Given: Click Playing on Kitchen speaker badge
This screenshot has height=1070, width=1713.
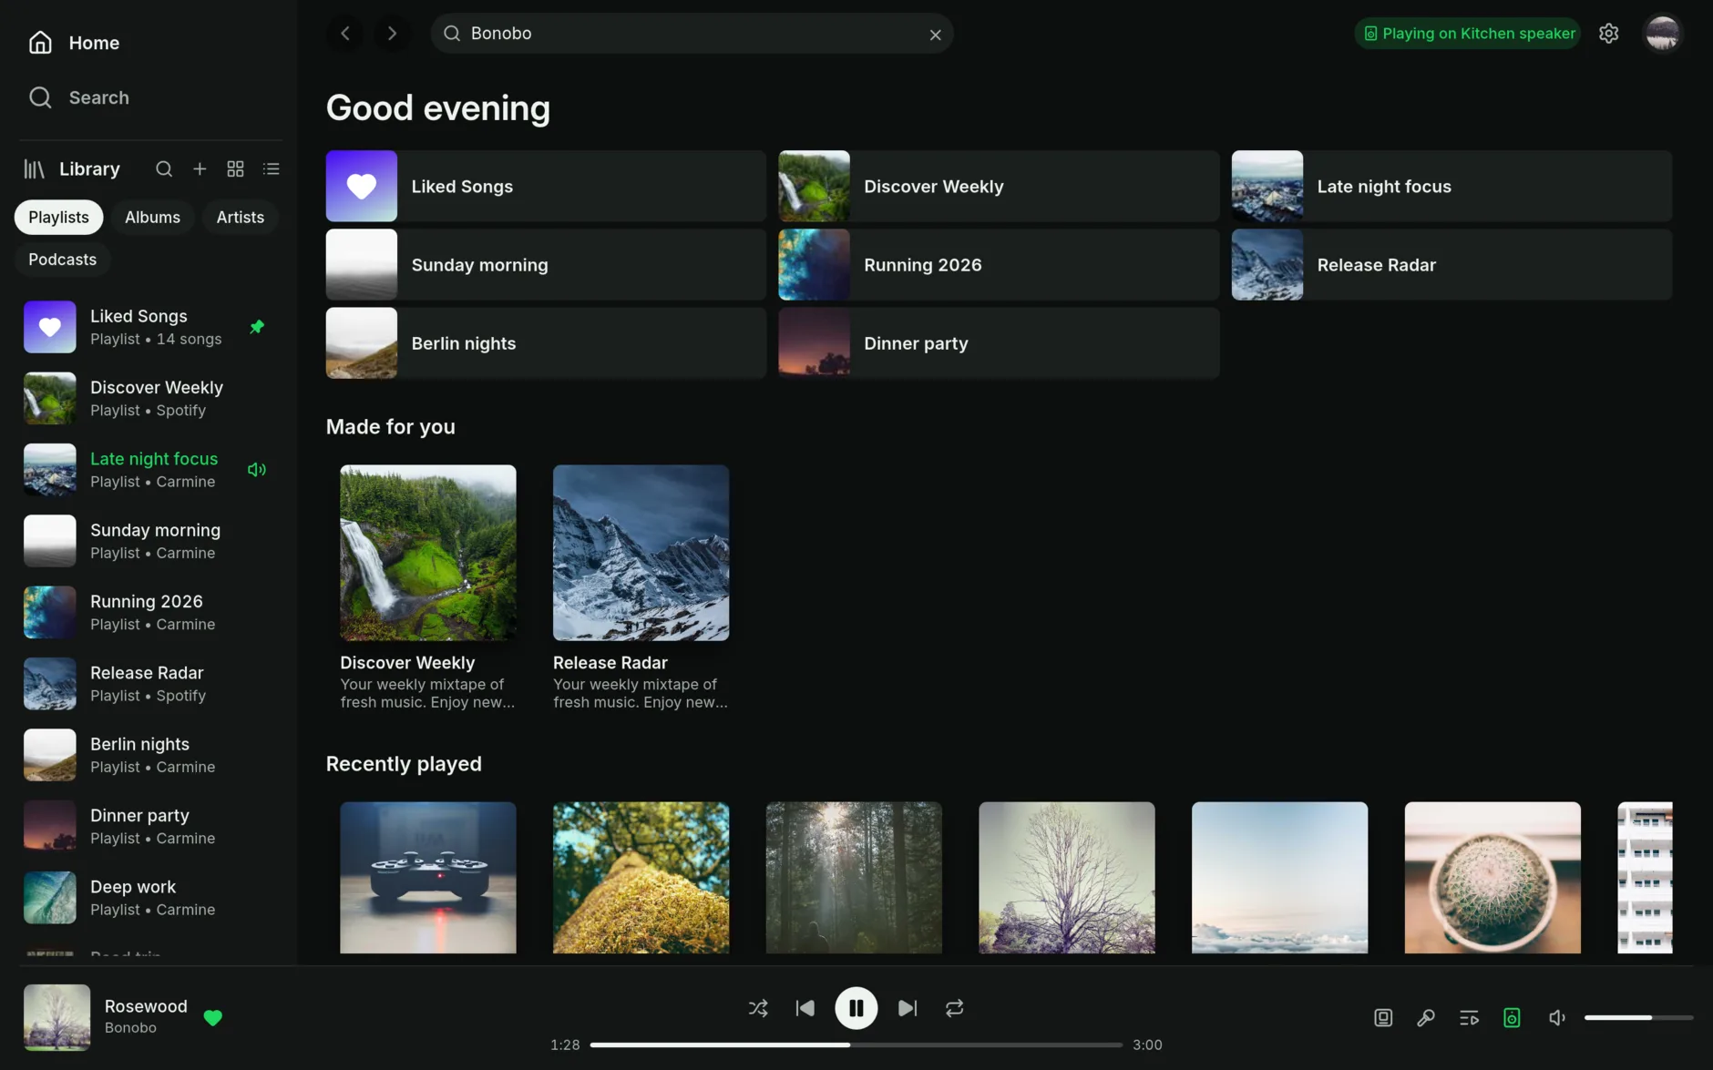Looking at the screenshot, I should point(1468,34).
